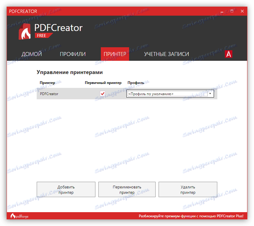Open the УЧЕТНЫЕ ЗАПИСИ tab
The image size is (254, 226).
166,54
